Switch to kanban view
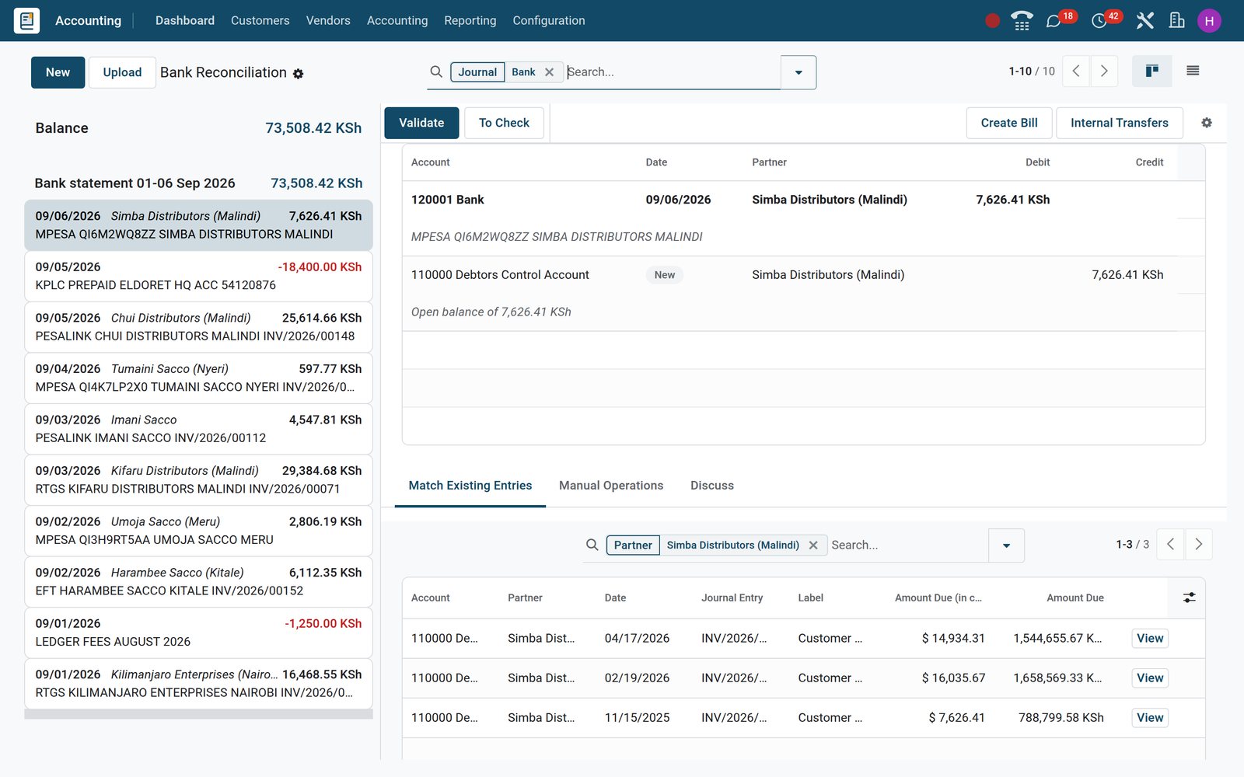Viewport: 1244px width, 777px height. tap(1152, 71)
